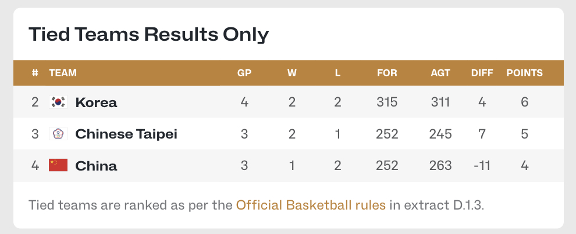The height and width of the screenshot is (234, 576).
Task: Select the China team name
Action: [x=96, y=166]
